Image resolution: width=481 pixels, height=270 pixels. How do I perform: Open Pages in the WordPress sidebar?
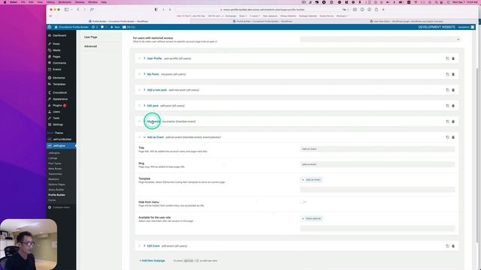(56, 57)
